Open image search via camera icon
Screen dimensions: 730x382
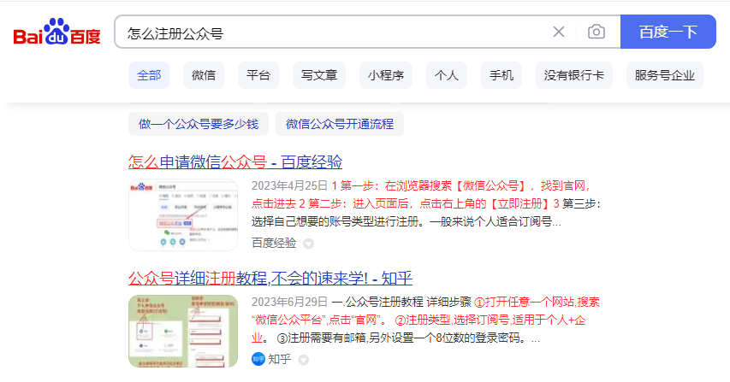(596, 32)
